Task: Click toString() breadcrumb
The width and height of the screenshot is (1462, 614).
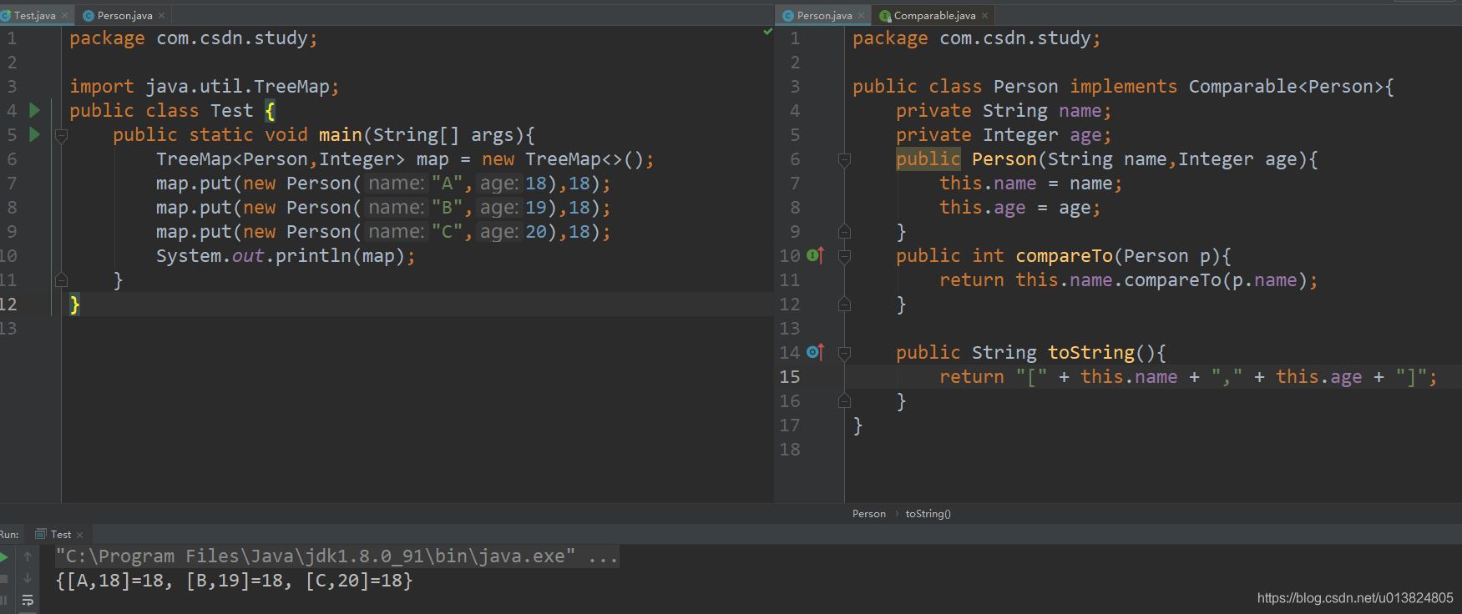Action: (928, 514)
